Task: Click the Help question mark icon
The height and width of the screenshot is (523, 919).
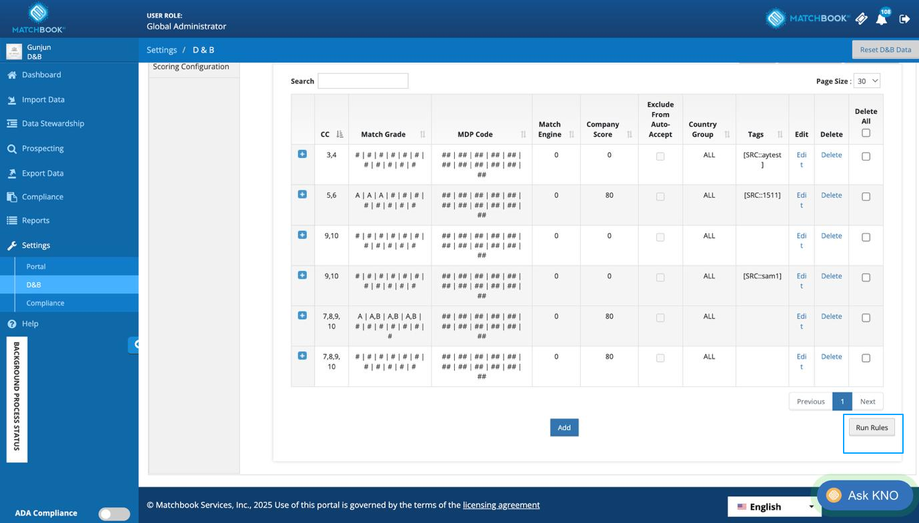Action: (x=11, y=324)
